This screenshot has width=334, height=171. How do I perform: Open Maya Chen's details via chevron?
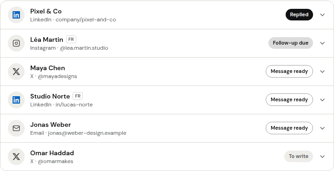click(x=322, y=72)
